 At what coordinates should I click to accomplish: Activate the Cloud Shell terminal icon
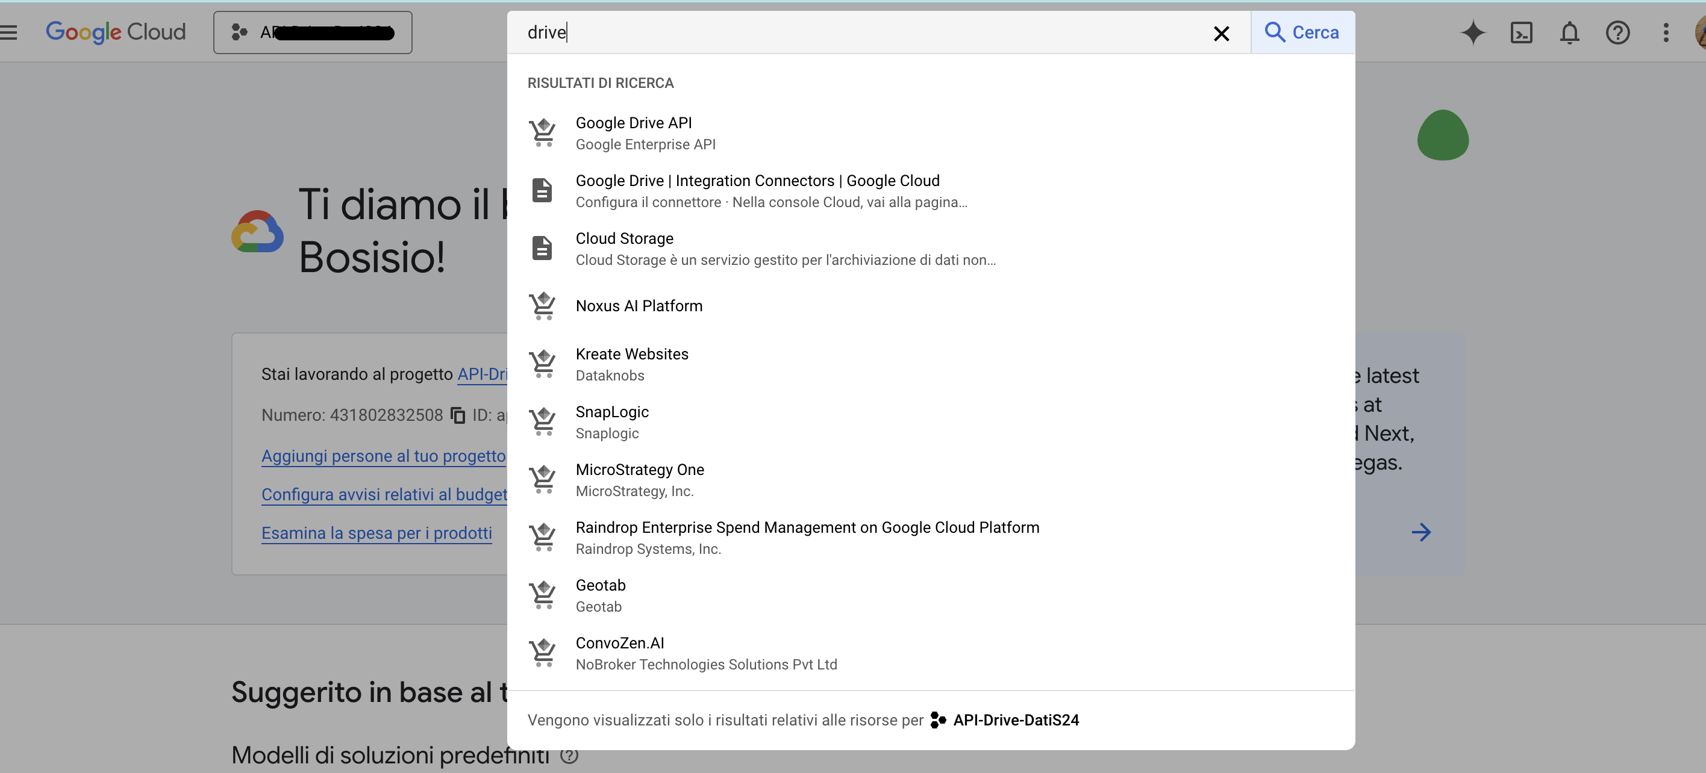click(x=1521, y=32)
